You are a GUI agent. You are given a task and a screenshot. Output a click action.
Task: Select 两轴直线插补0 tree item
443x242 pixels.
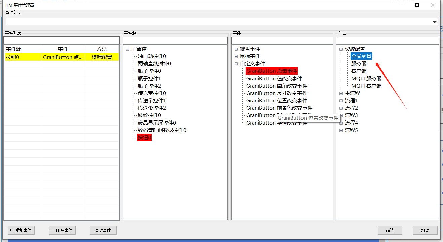click(x=154, y=64)
